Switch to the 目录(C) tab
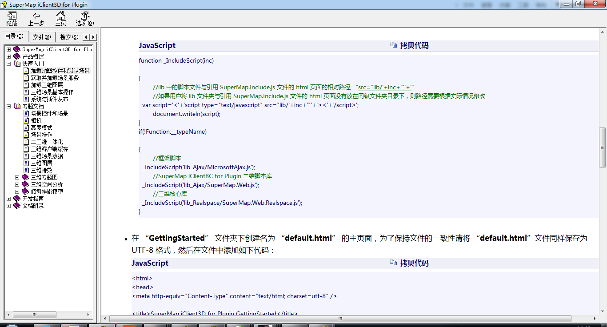 [x=14, y=36]
